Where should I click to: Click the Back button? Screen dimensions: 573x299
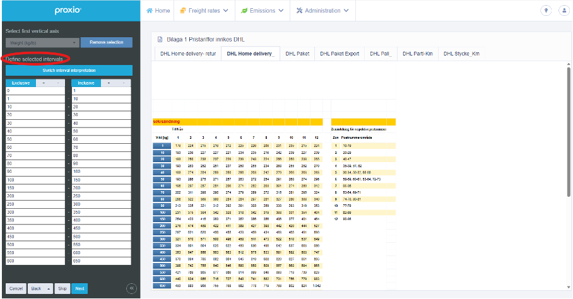(x=36, y=289)
